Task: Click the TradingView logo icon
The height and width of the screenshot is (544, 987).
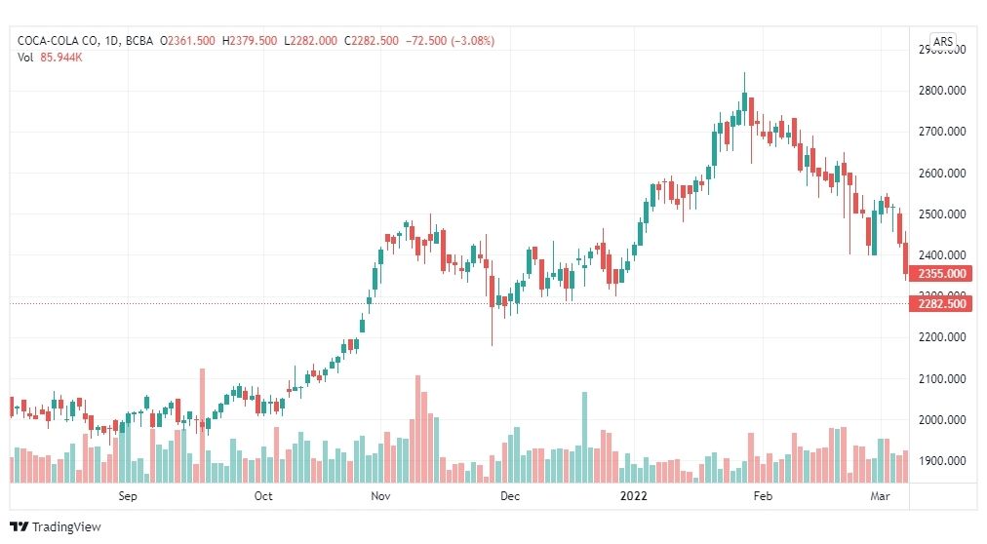Action: pos(19,527)
